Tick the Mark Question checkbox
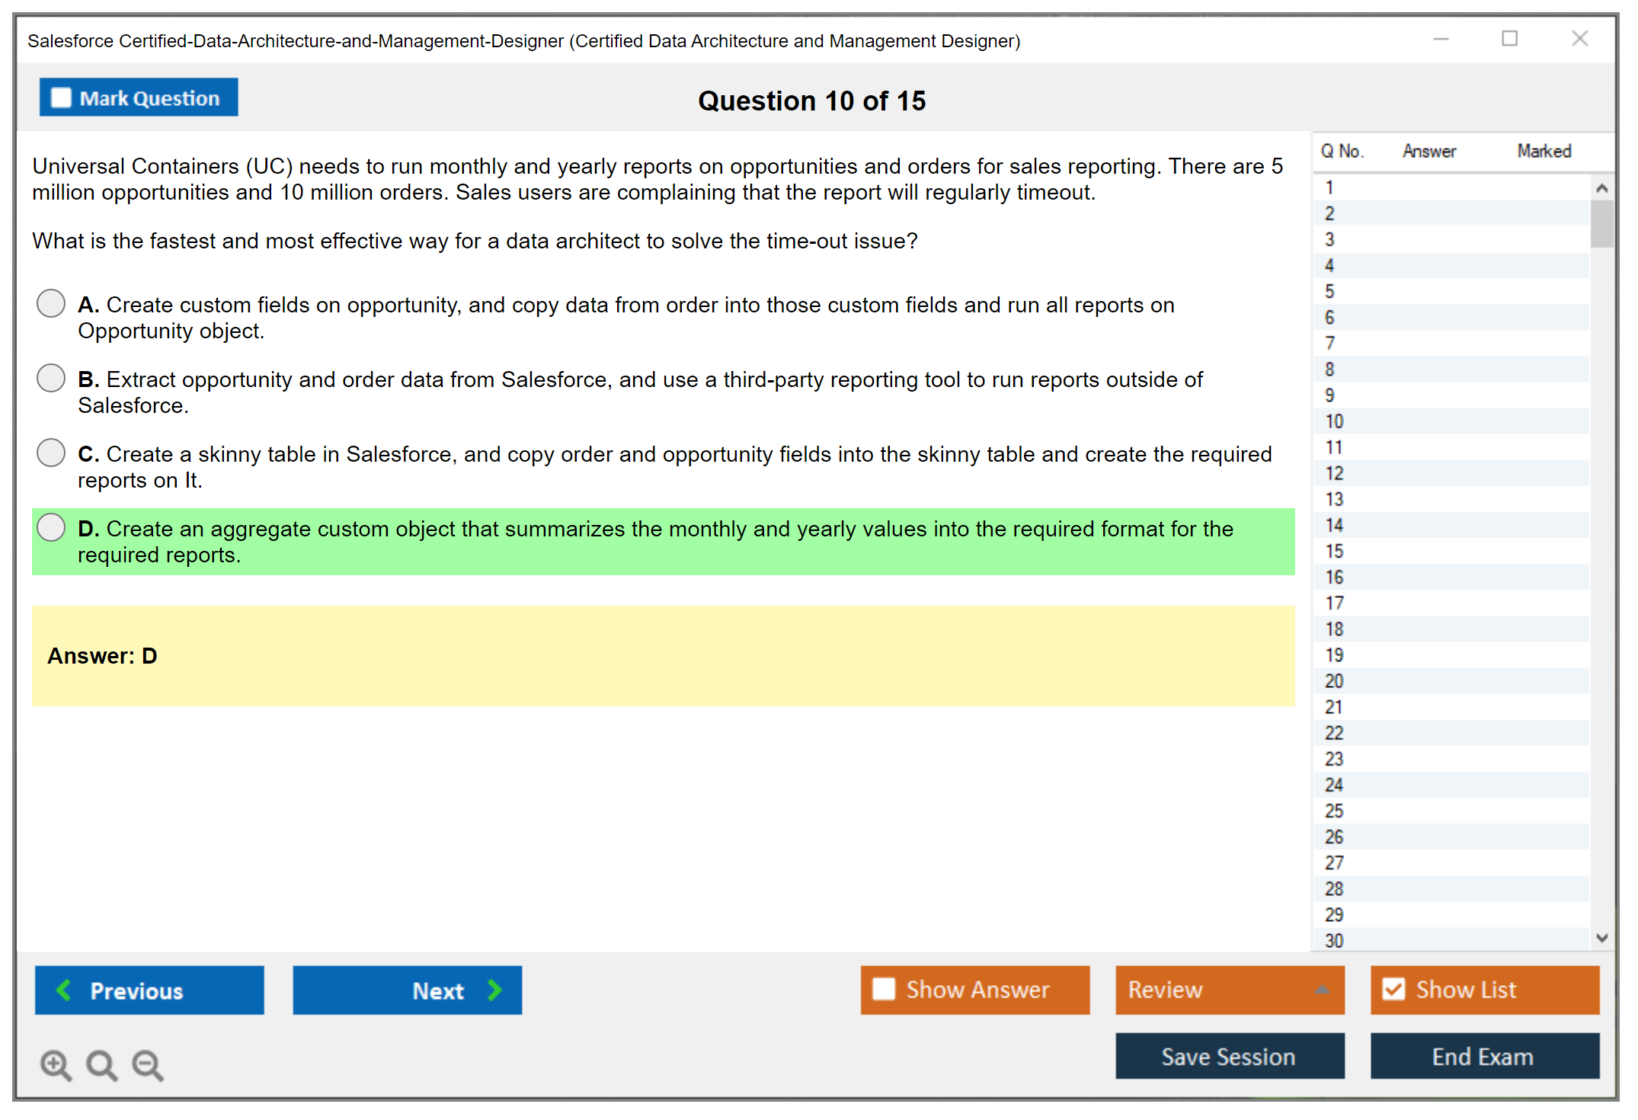1638x1120 pixels. click(x=61, y=98)
